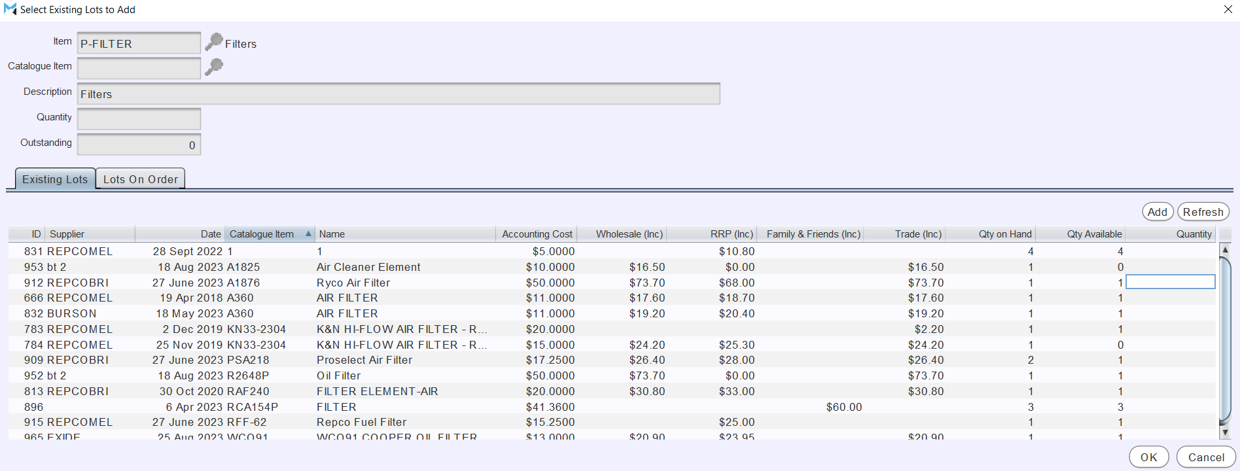Viewport: 1240px width, 471px height.
Task: Sort by Qty on Hand column header
Action: point(990,234)
